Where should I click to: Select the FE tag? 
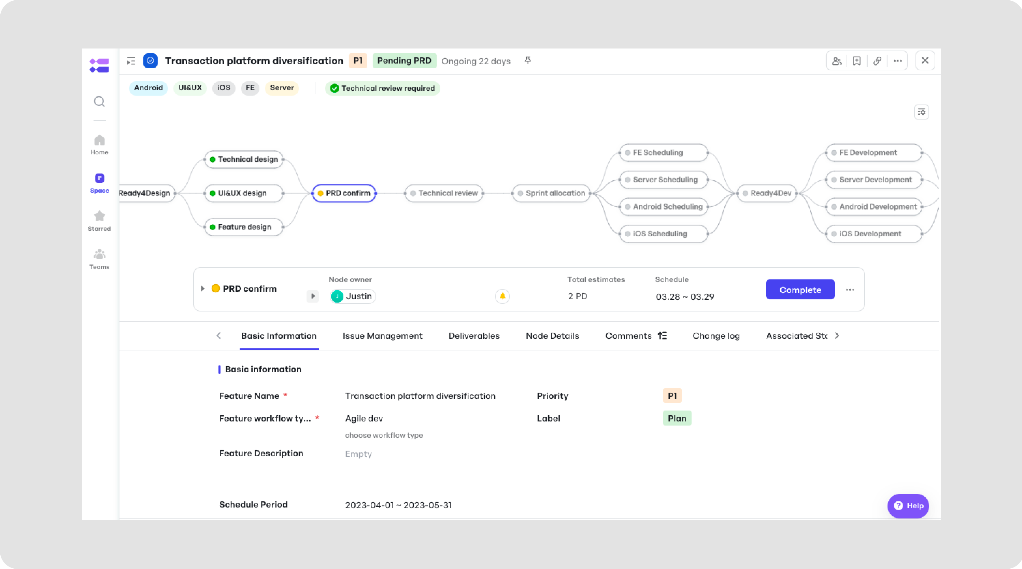tap(250, 88)
